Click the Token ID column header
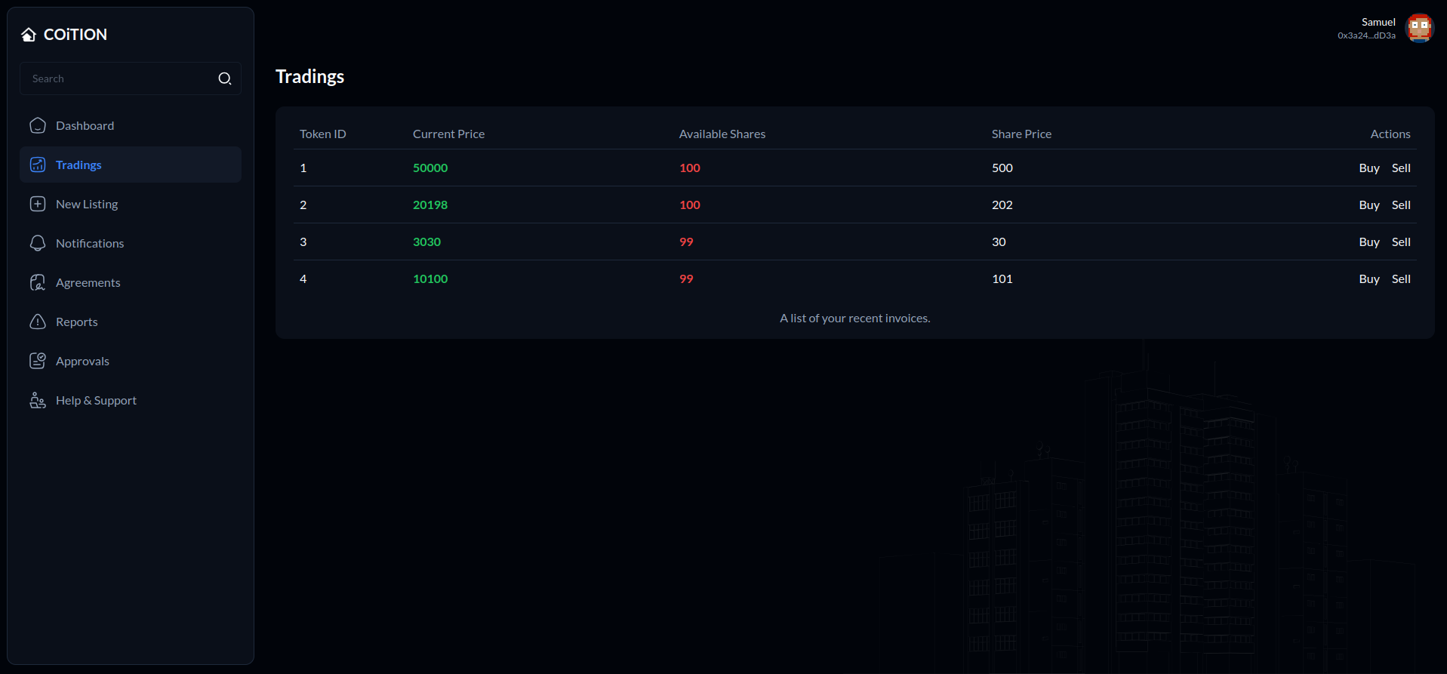1447x674 pixels. click(x=323, y=134)
